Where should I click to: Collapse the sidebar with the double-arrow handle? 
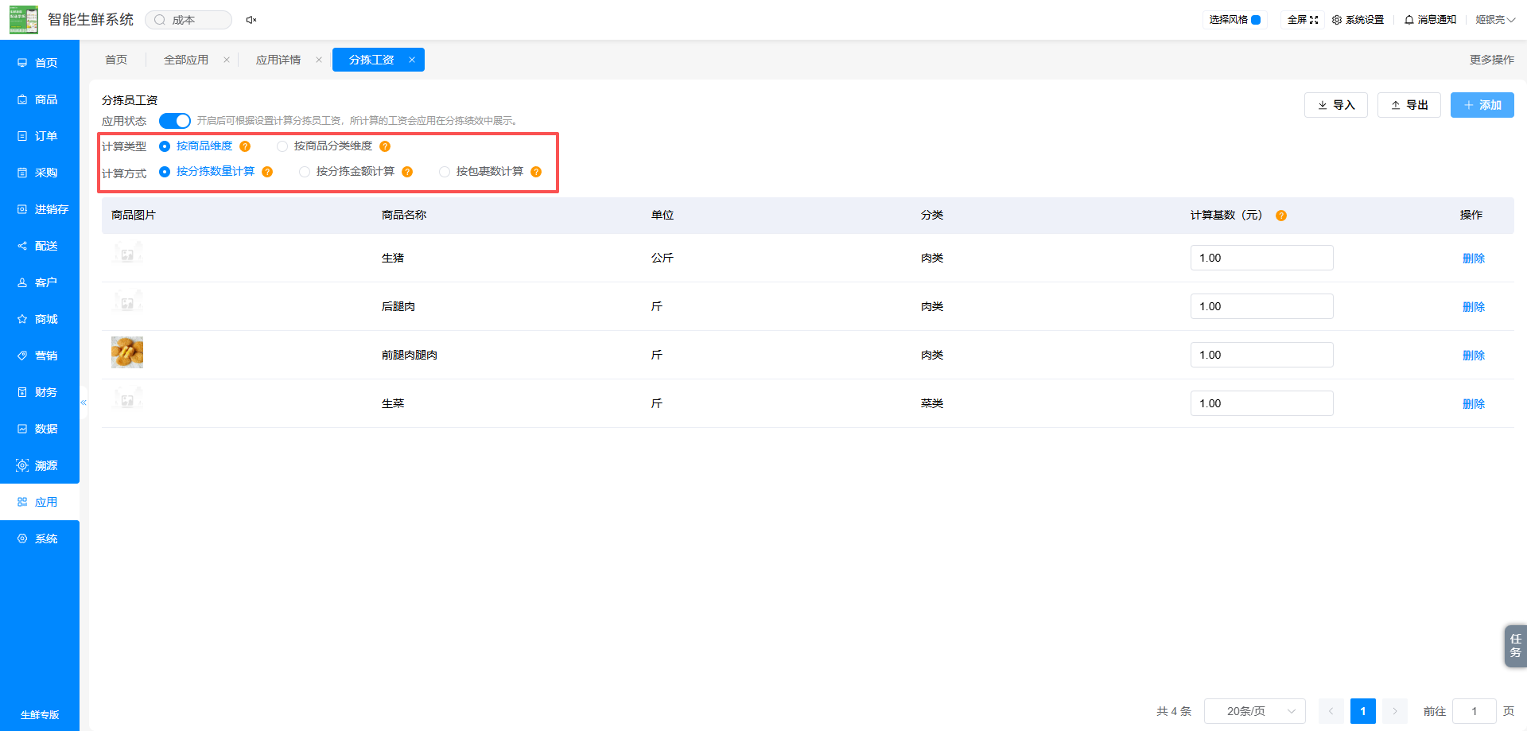coord(84,402)
